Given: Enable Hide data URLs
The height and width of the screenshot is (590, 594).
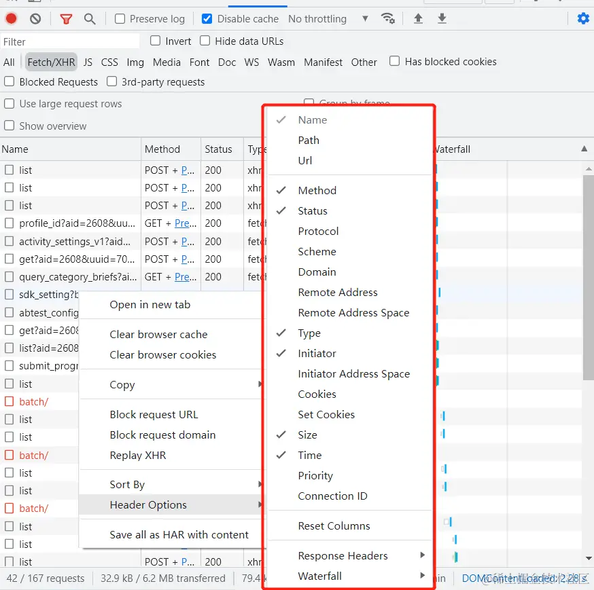Looking at the screenshot, I should coord(205,41).
